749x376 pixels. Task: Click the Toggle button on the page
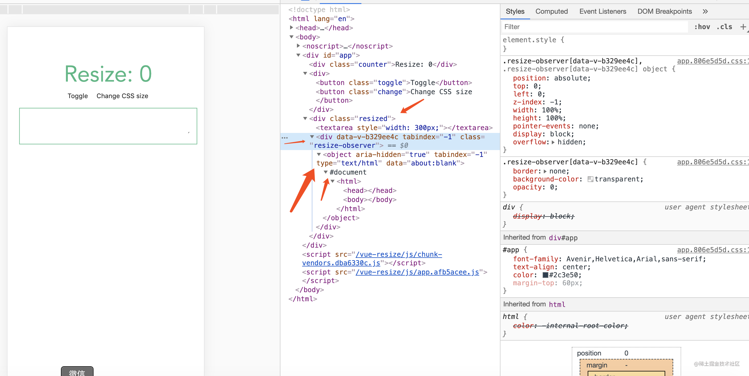point(77,96)
